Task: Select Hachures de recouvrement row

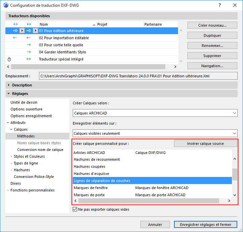Action: [x=152, y=159]
